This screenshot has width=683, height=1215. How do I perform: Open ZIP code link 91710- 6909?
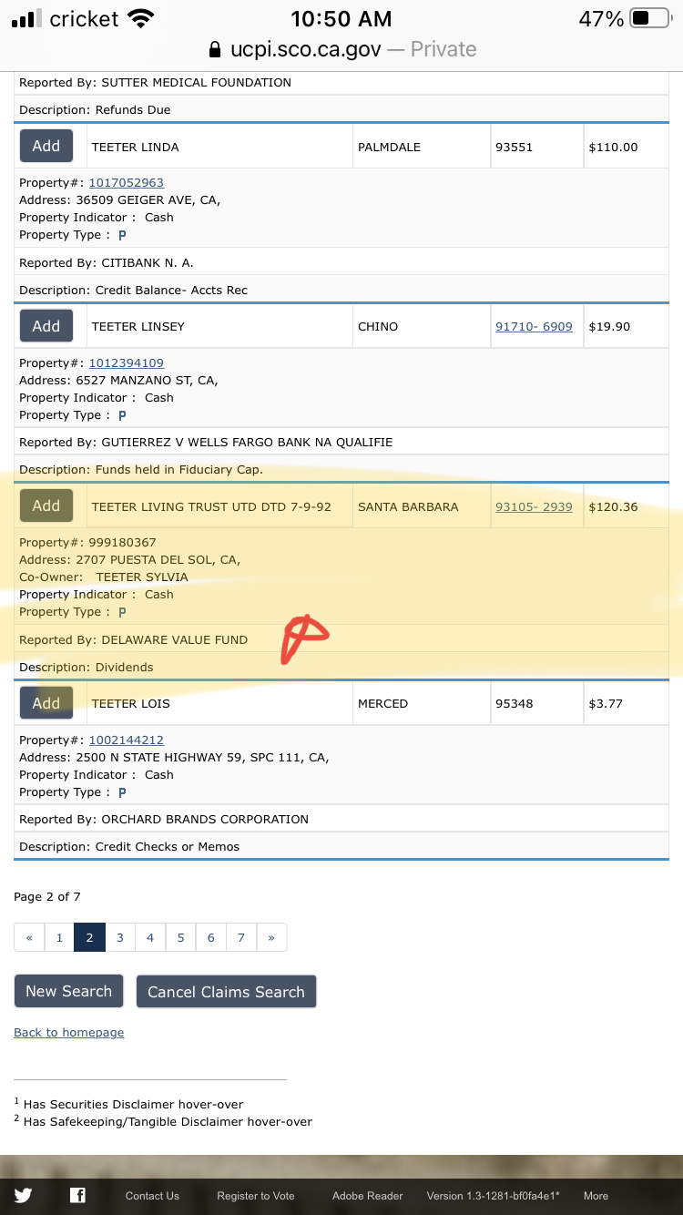pos(534,327)
